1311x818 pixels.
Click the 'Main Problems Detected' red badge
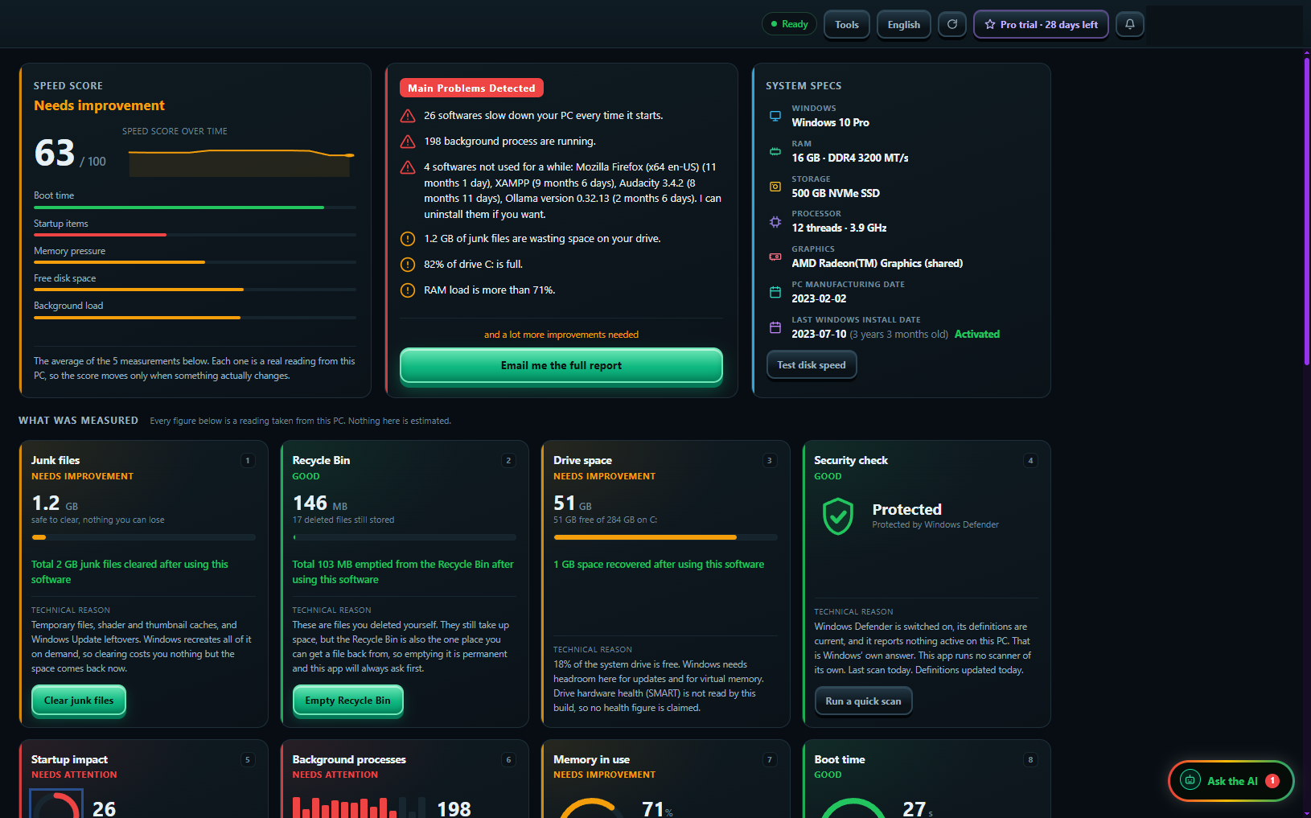pos(471,88)
